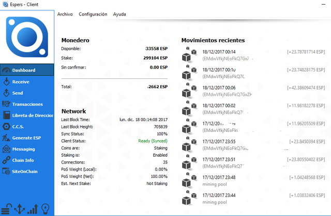Select the +11.98182278 ESP transaction amount
331x216 pixels.
tap(306, 106)
